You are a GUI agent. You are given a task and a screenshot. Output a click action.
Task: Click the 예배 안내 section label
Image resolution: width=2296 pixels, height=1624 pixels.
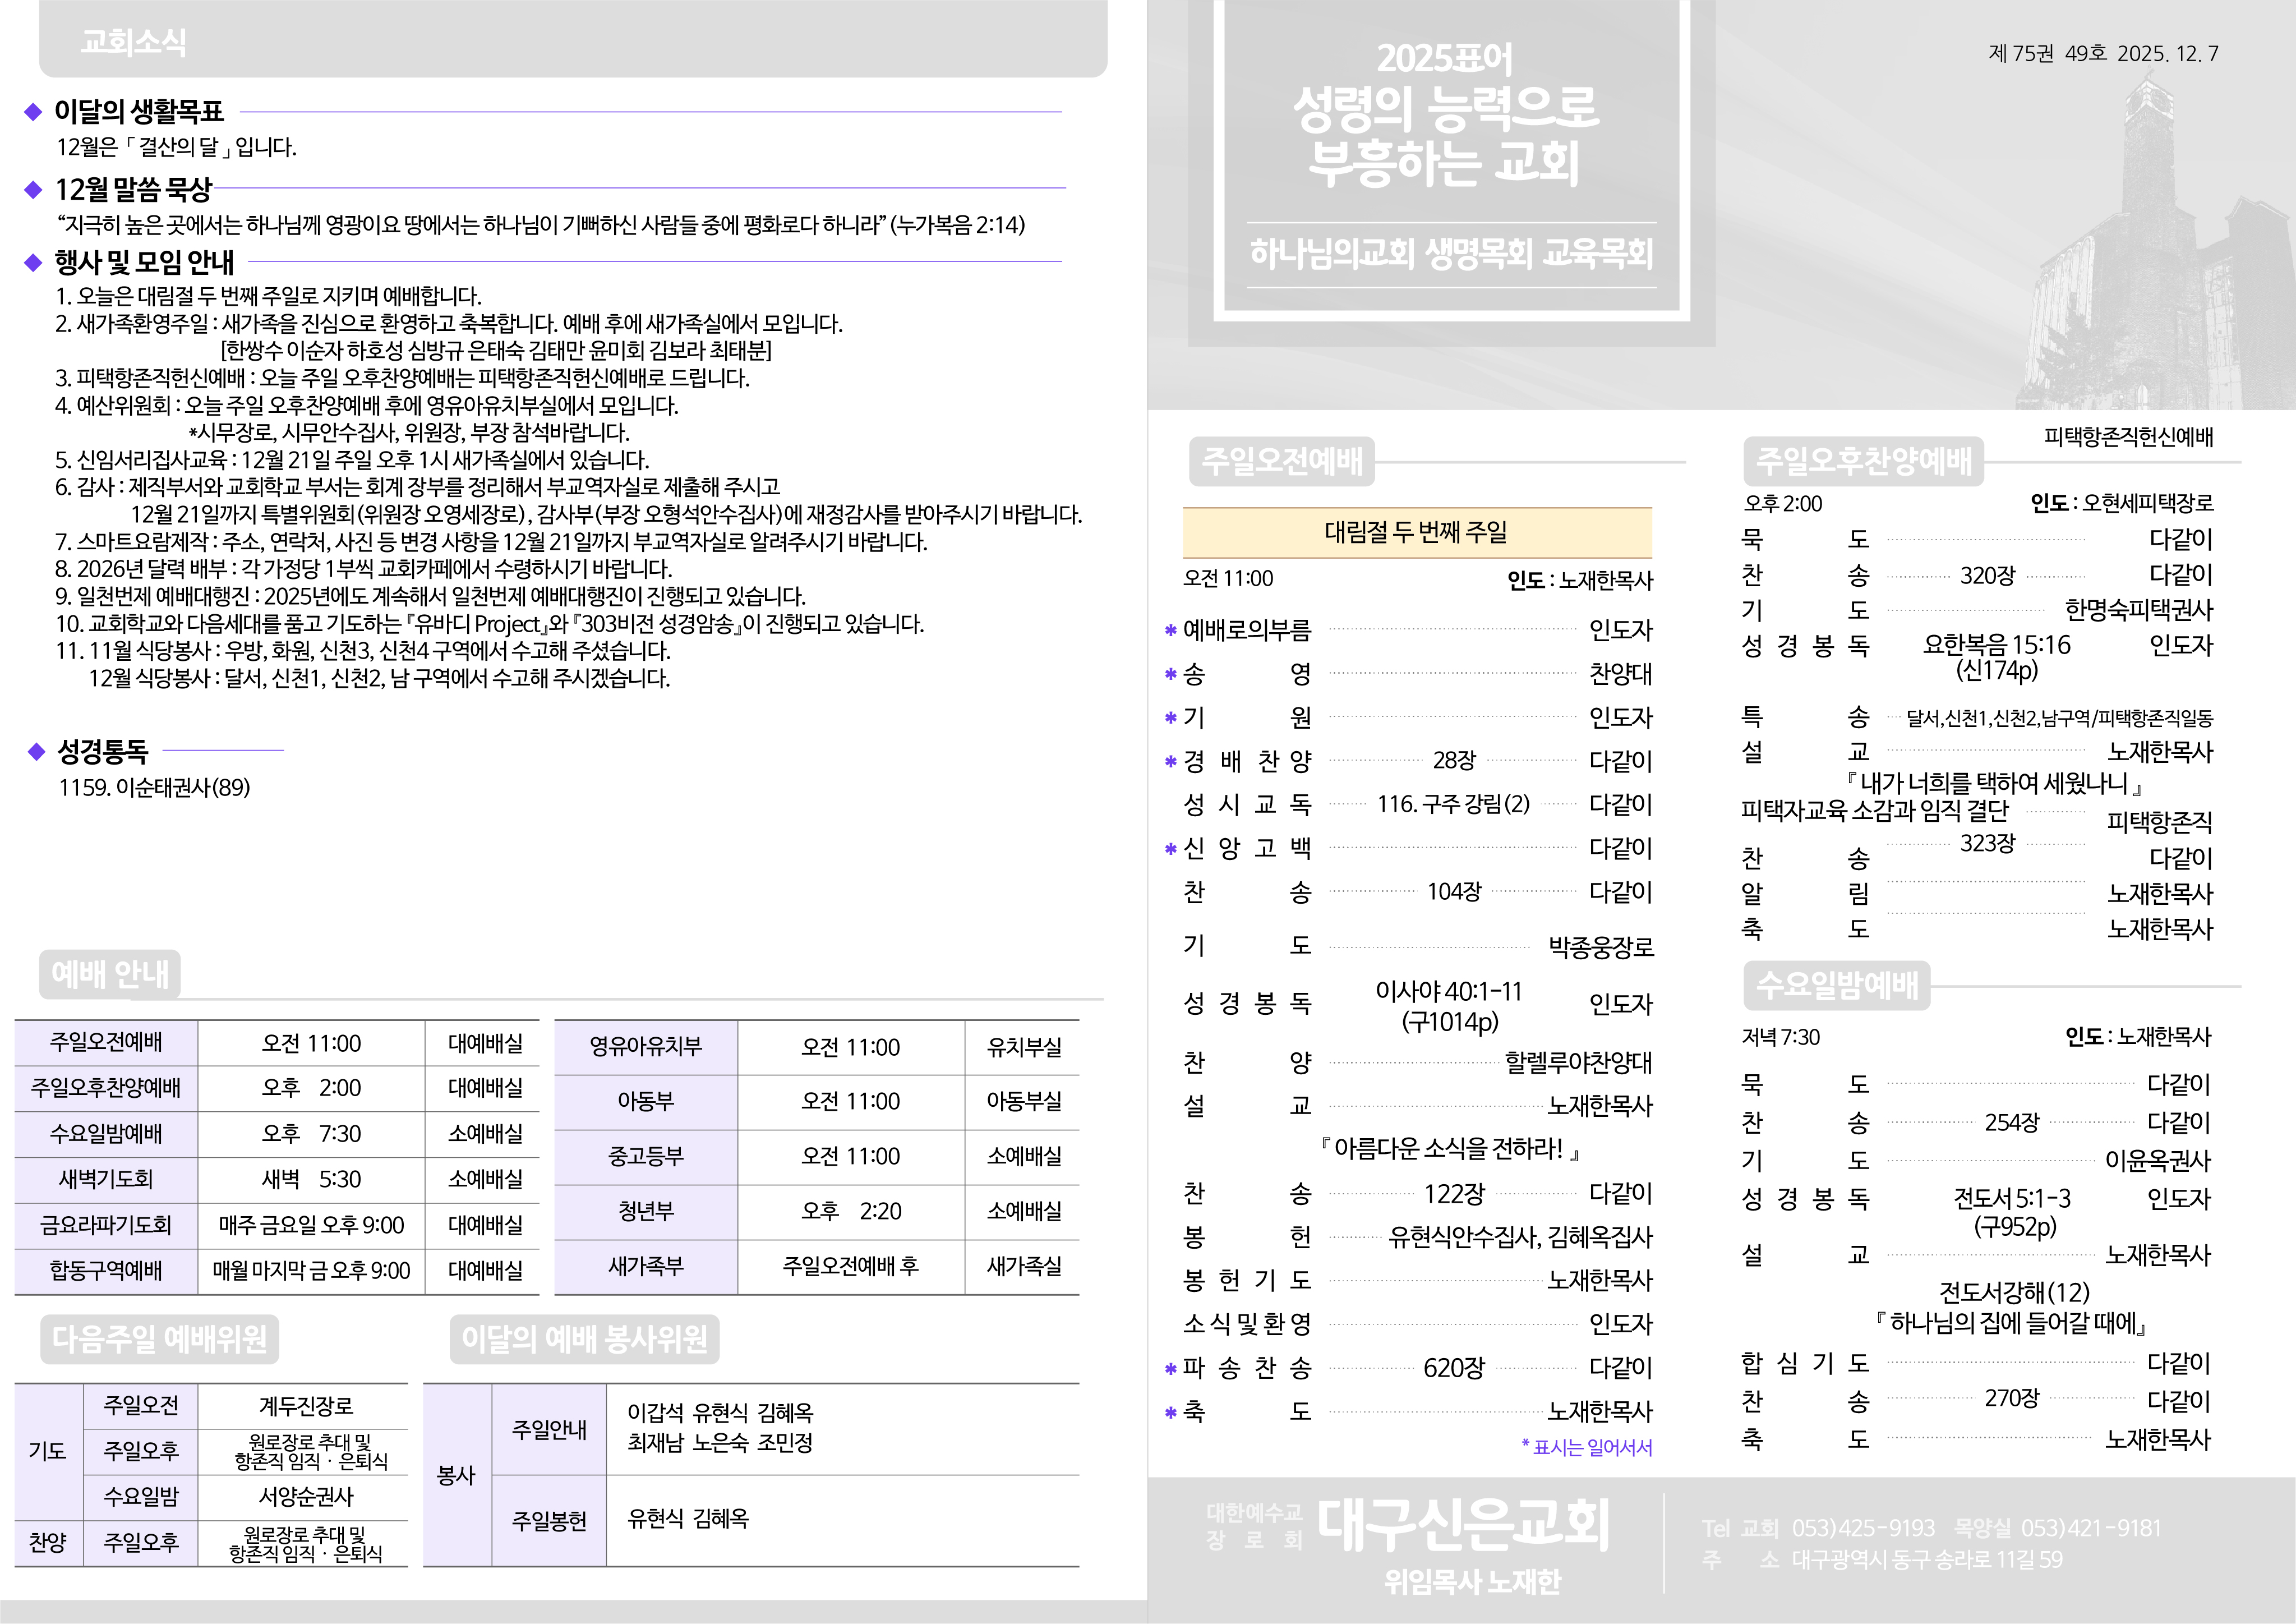(x=110, y=974)
